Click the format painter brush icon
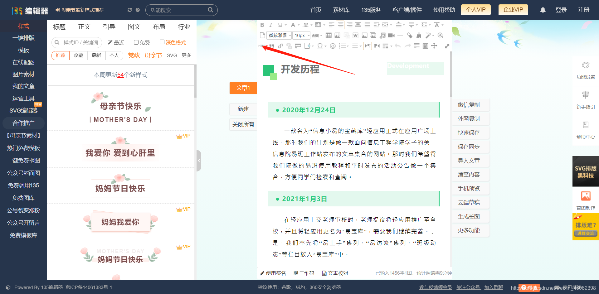Image resolution: width=599 pixels, height=294 pixels. point(418,35)
